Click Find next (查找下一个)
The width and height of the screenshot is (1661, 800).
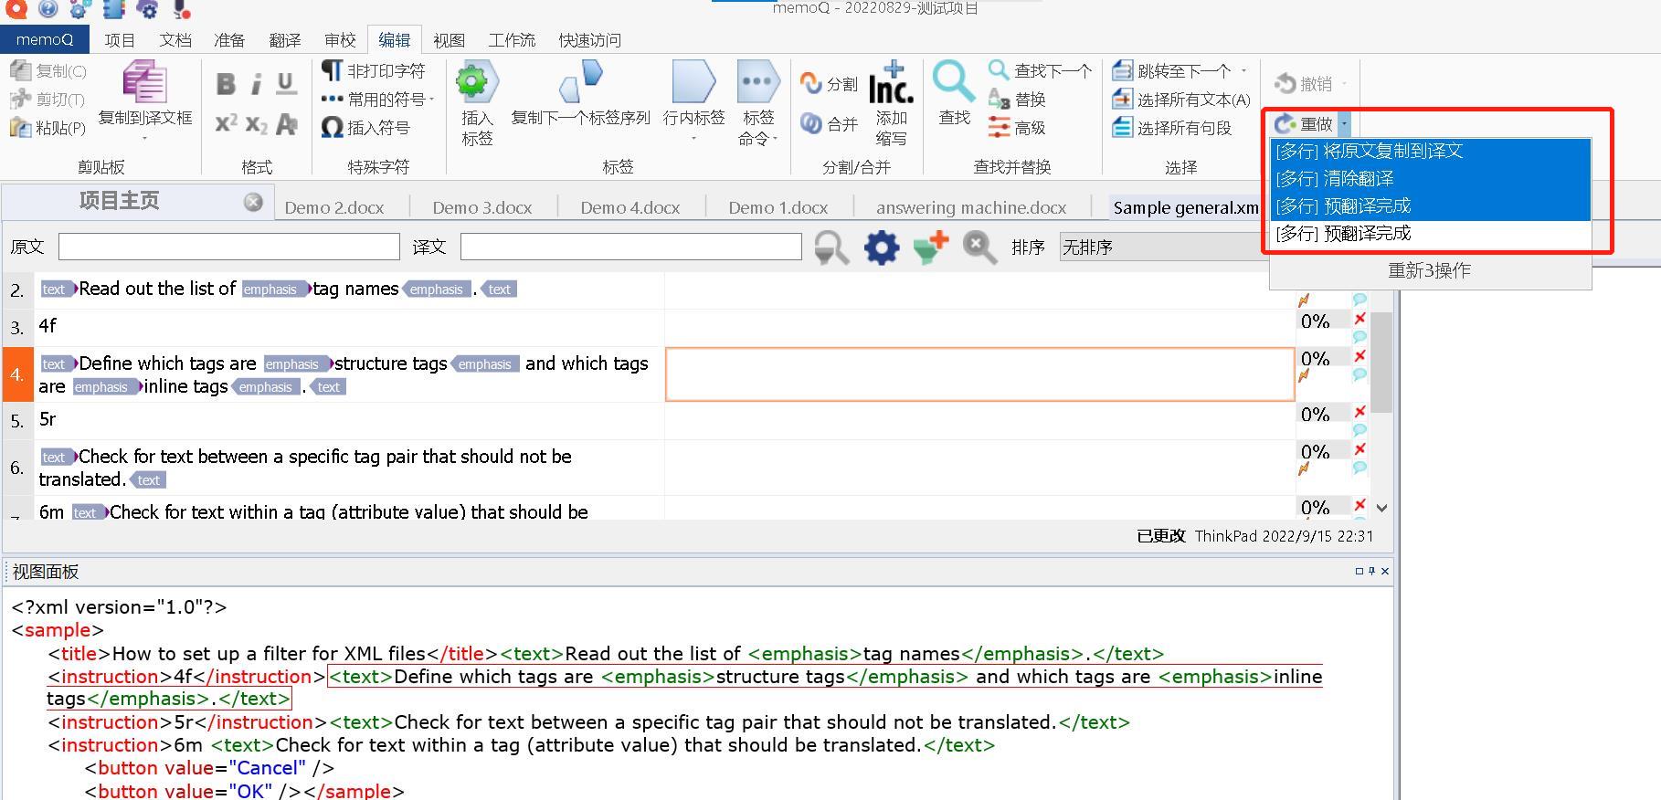pos(1040,70)
